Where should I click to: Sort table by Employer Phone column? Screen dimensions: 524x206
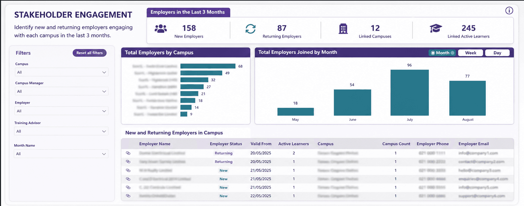tap(433, 144)
